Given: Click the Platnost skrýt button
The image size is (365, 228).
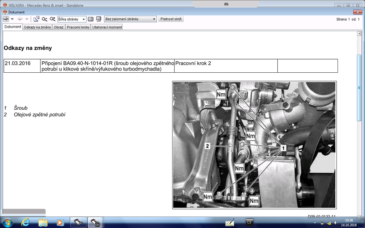Looking at the screenshot, I should (171, 19).
